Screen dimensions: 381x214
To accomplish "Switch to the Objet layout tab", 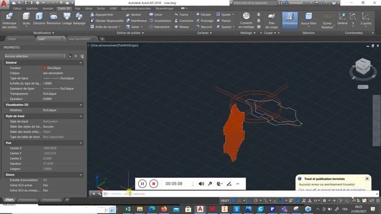I will 10,200.
